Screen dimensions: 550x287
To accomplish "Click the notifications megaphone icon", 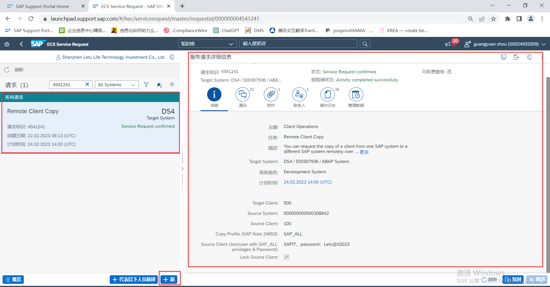I will coord(447,44).
